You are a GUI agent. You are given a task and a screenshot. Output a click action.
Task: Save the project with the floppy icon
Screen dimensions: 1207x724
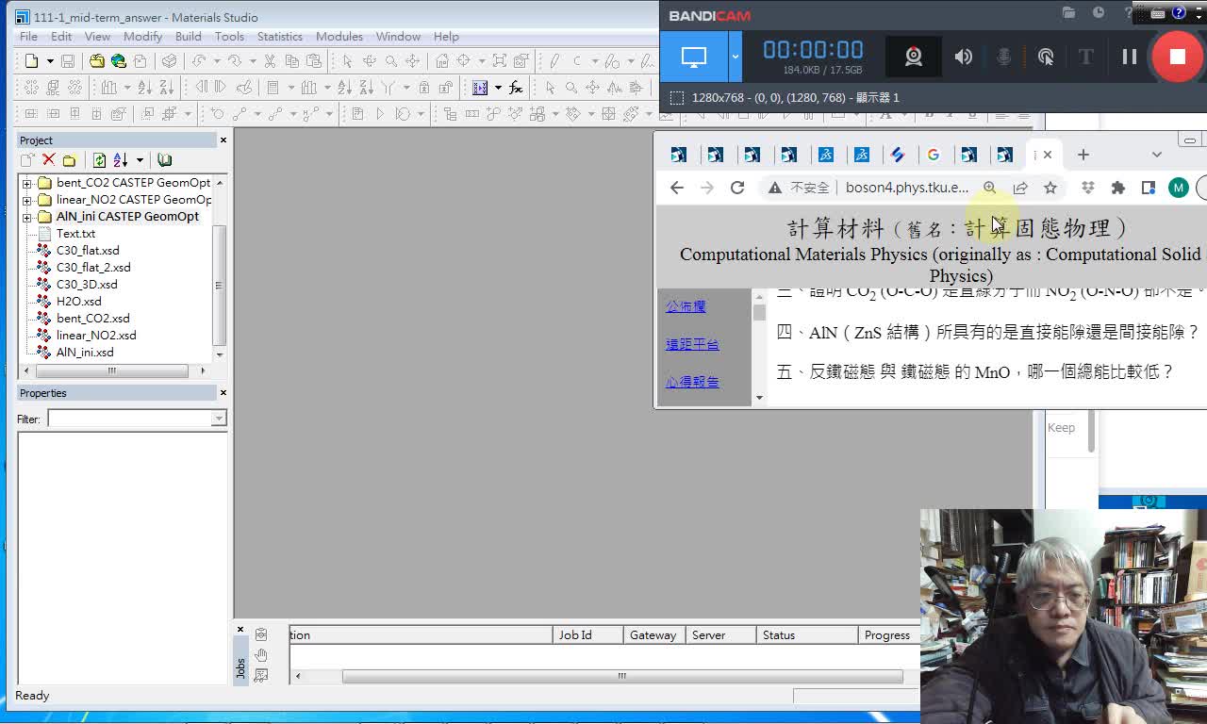68,61
